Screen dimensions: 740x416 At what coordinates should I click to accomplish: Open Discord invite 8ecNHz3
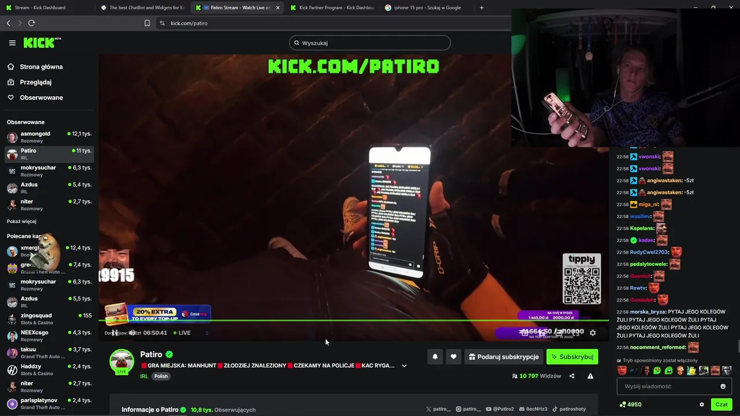[x=533, y=409]
